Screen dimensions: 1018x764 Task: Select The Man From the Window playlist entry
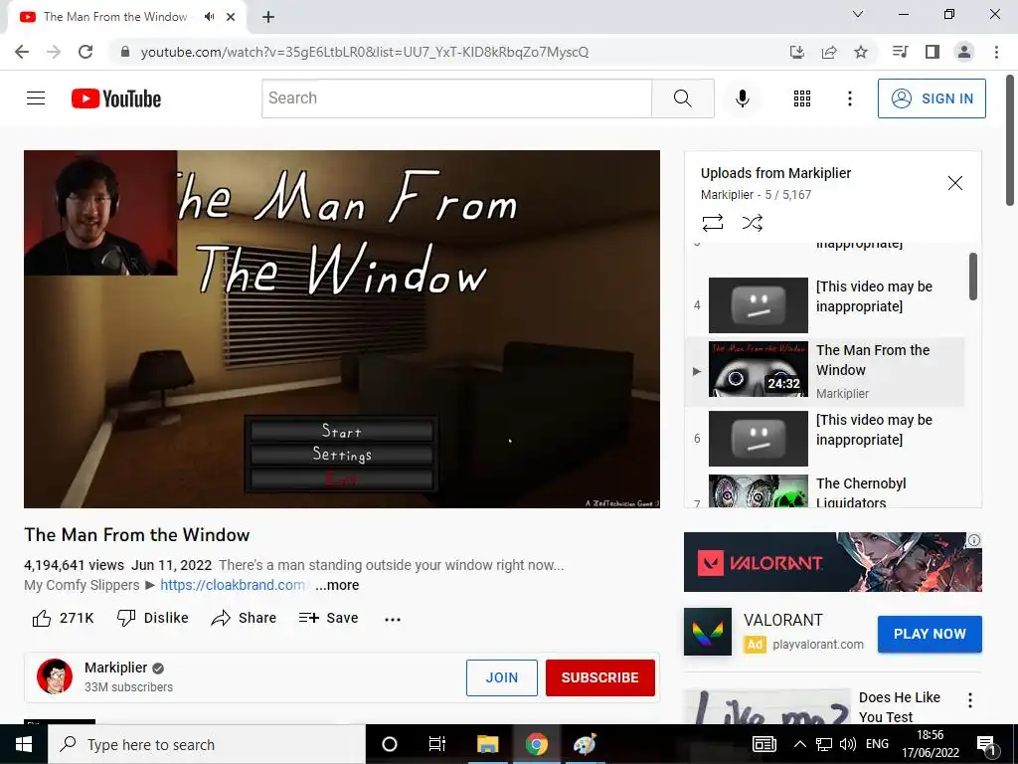point(824,371)
